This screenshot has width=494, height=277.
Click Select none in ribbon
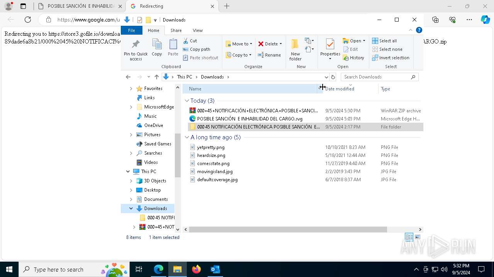(387, 49)
